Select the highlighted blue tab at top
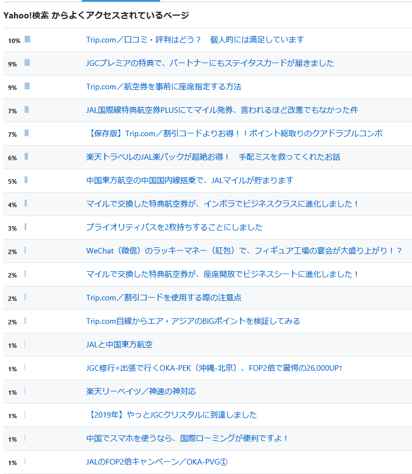 tap(121, 1)
